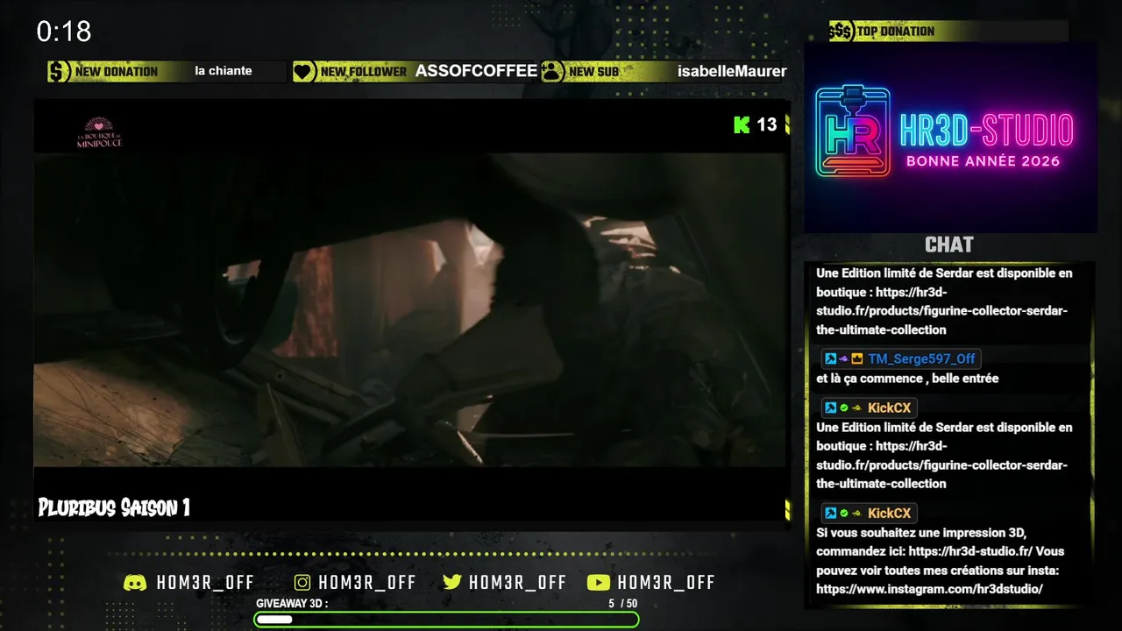Click the CHAT heading

pyautogui.click(x=949, y=245)
